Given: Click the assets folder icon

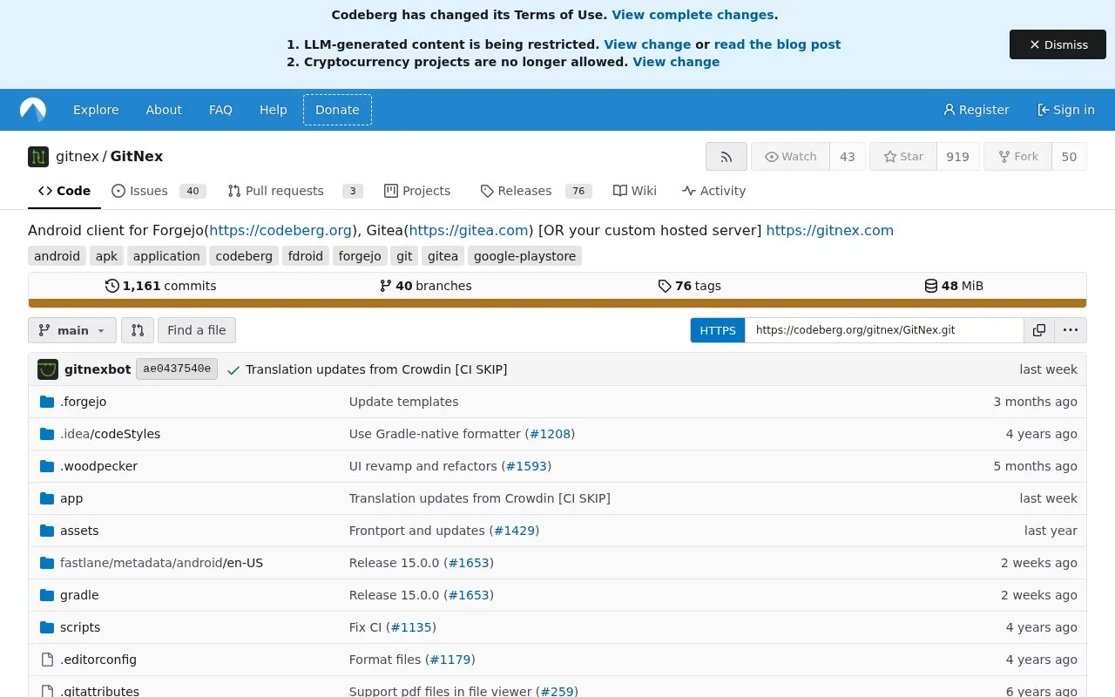Looking at the screenshot, I should pos(47,531).
